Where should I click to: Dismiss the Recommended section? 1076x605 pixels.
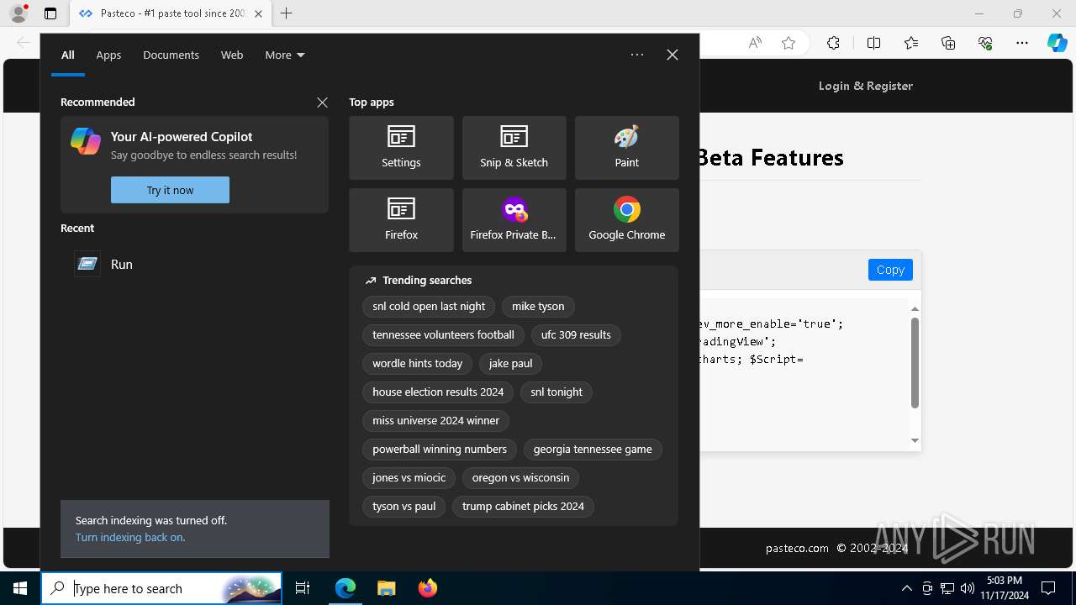[322, 102]
